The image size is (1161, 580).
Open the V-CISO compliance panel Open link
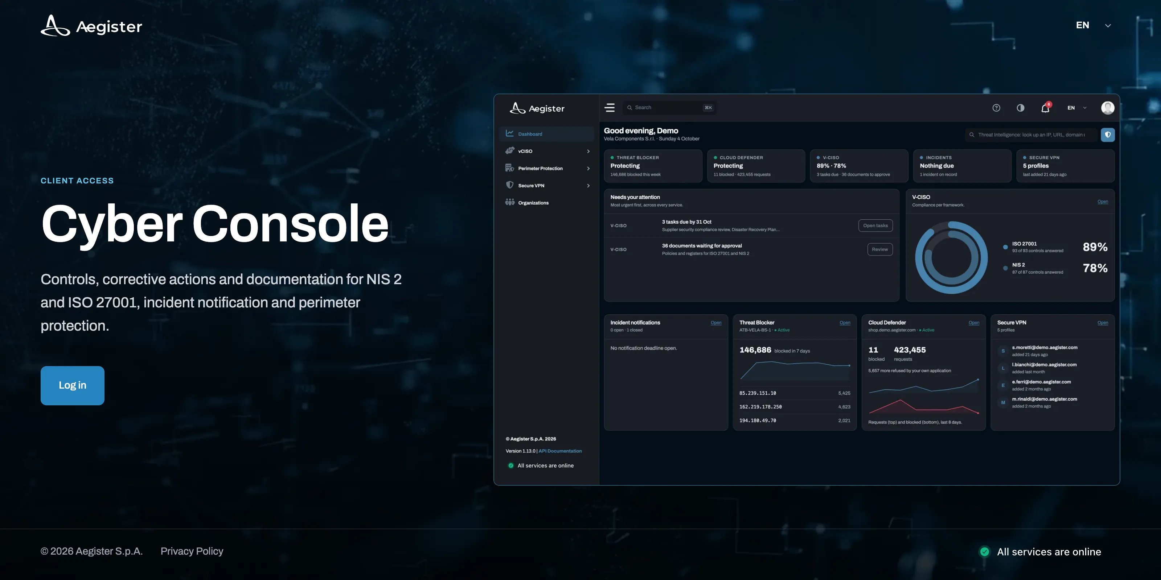[1103, 202]
